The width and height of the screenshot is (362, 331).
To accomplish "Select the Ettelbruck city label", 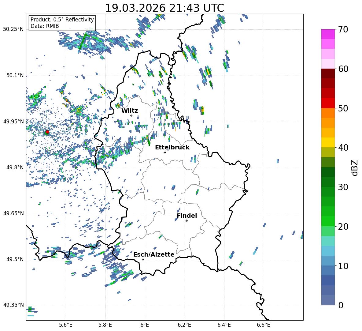I will [x=172, y=147].
